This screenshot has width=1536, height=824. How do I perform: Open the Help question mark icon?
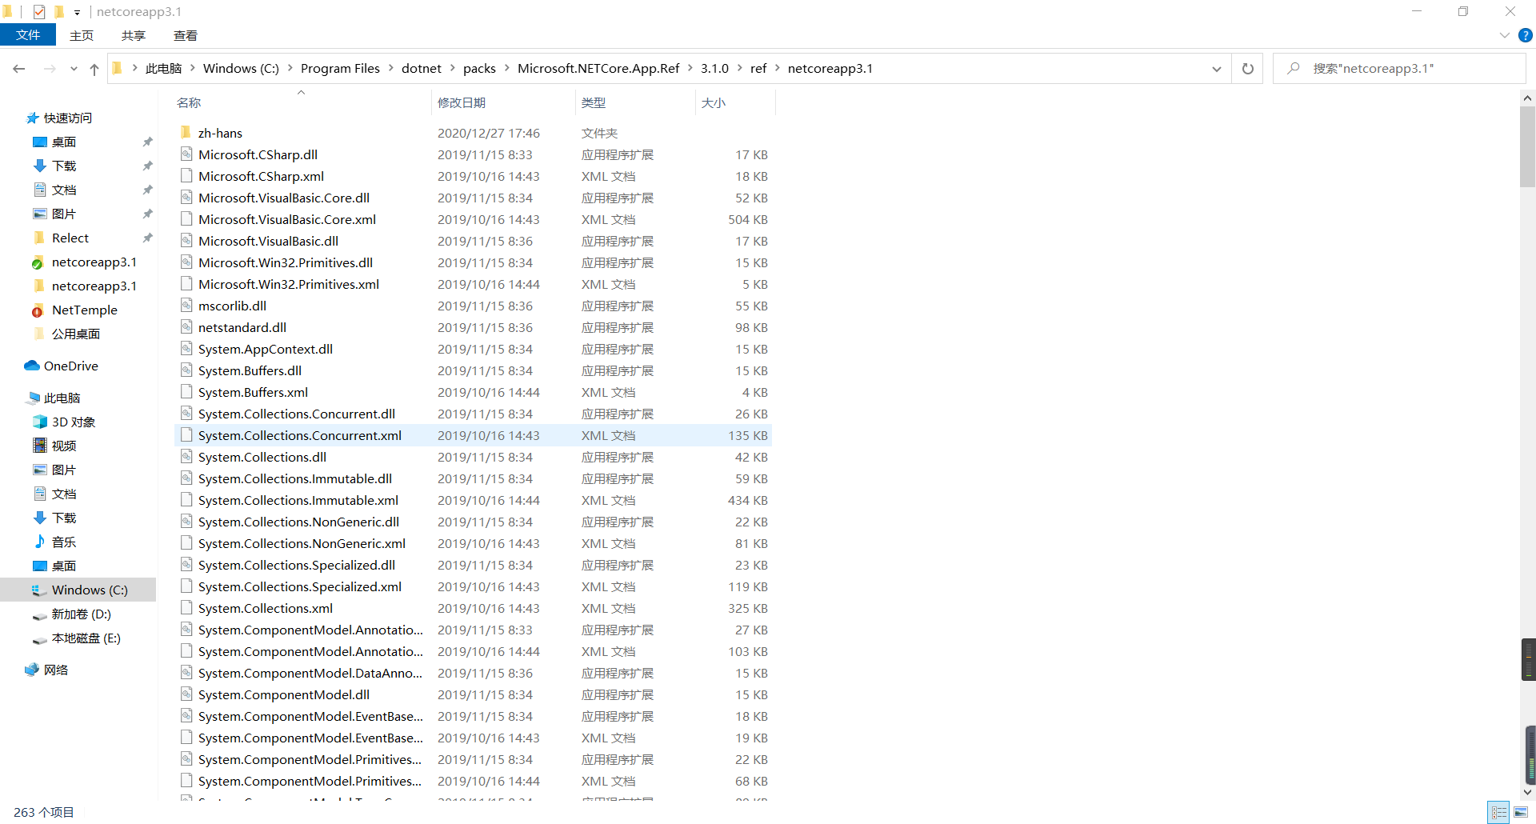pyautogui.click(x=1525, y=35)
